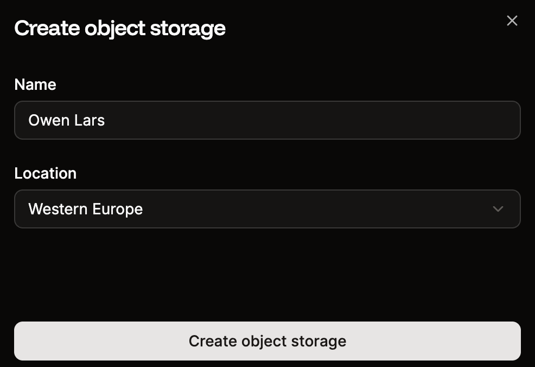The image size is (535, 367).
Task: Open the Location dropdown showing Western Europe
Action: pyautogui.click(x=267, y=209)
